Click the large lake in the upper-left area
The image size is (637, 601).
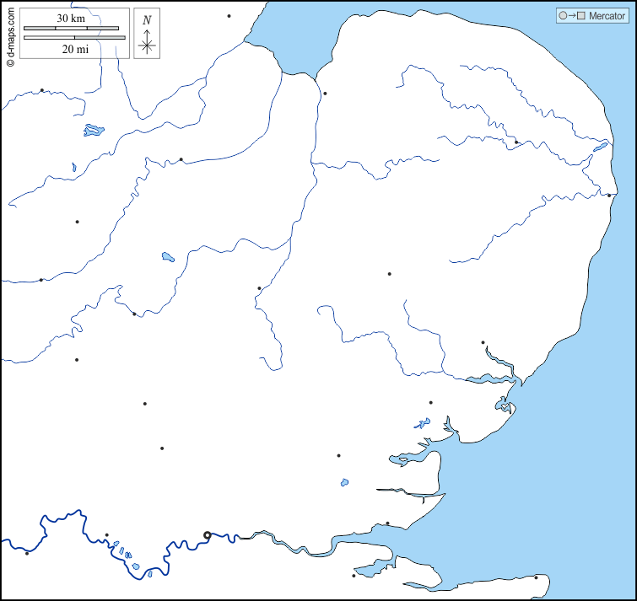[x=94, y=131]
